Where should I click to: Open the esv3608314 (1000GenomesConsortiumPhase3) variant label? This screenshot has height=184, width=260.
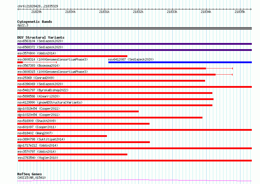pos(53,59)
